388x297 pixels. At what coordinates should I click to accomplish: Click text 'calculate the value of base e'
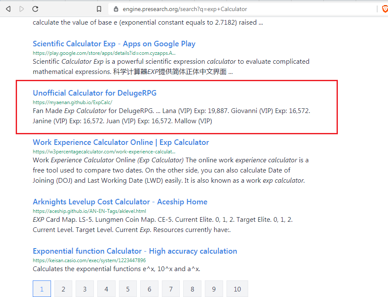(x=75, y=23)
